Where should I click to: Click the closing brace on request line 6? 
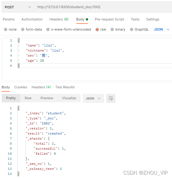coord(19,66)
